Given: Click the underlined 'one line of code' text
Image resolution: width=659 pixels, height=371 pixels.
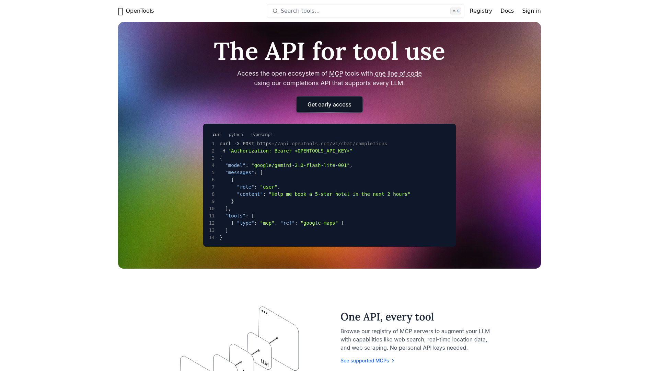Looking at the screenshot, I should click(398, 74).
